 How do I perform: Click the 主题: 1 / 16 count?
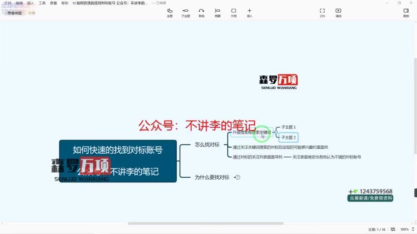pos(377,230)
